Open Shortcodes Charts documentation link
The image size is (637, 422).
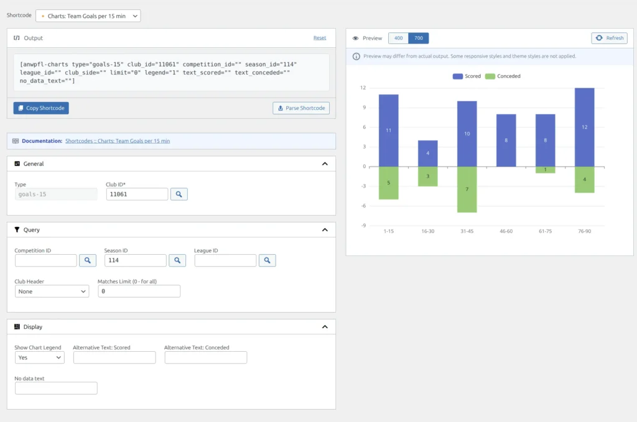(x=118, y=141)
